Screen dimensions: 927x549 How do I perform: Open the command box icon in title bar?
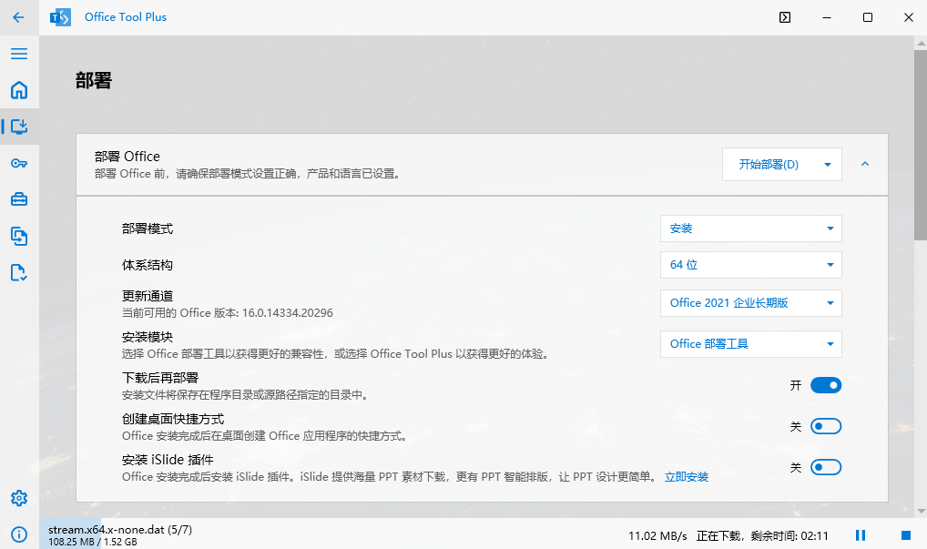[x=785, y=17]
